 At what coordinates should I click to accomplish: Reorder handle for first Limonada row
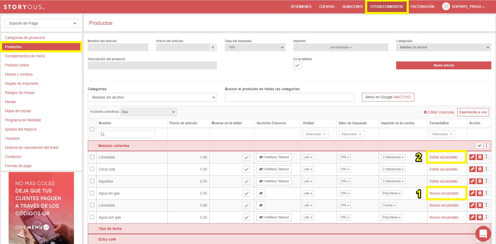[486, 157]
